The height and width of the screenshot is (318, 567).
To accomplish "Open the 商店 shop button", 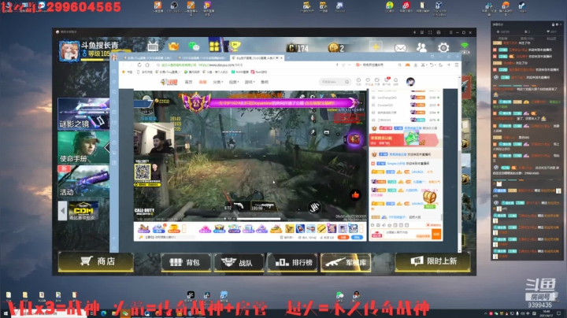I will tap(96, 261).
